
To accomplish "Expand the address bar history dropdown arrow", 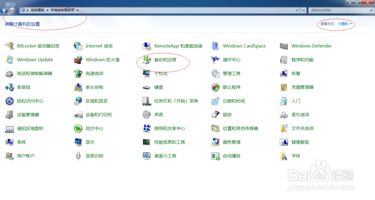I will [x=297, y=10].
